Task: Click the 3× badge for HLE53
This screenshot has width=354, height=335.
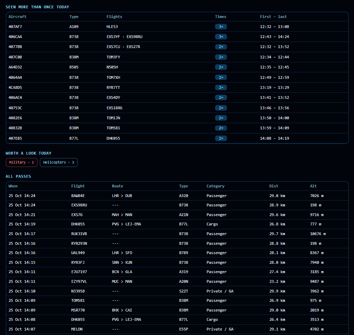Action: [x=221, y=27]
